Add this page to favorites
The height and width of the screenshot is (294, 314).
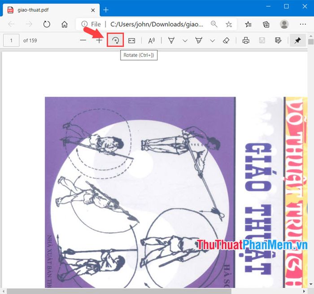(x=229, y=24)
